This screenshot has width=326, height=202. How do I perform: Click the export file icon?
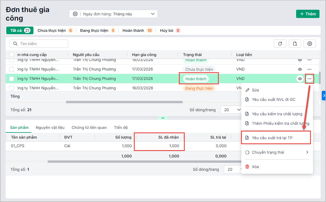click(295, 44)
